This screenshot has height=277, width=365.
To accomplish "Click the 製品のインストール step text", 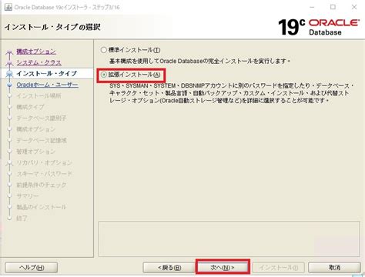I will [x=42, y=207].
